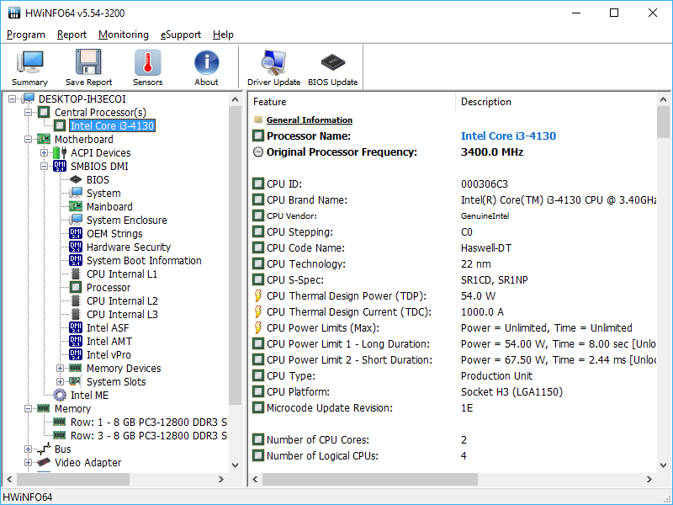Screen dimensions: 673x505
Task: Select the Processor entry under SMBIOS DMI
Action: [x=109, y=287]
